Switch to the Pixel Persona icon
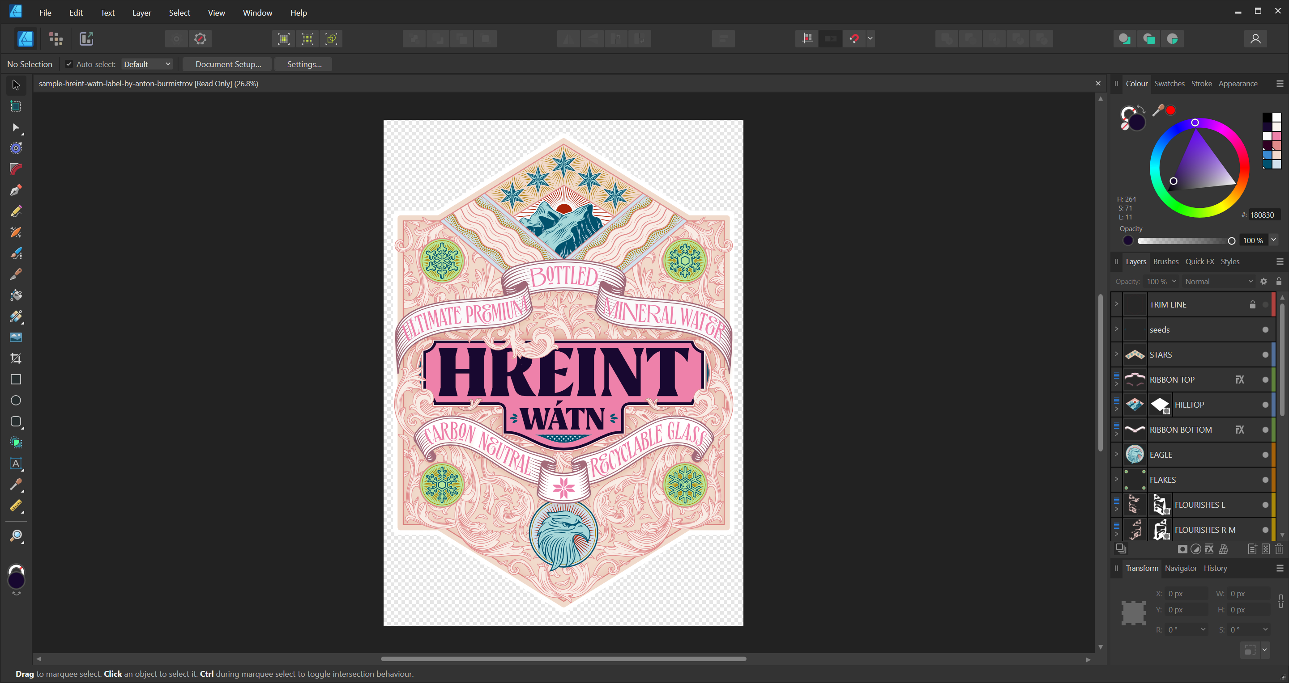This screenshot has height=683, width=1289. pyautogui.click(x=55, y=38)
